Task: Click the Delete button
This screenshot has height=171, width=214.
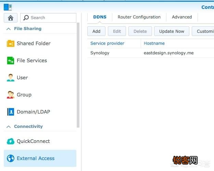Action: tap(140, 31)
